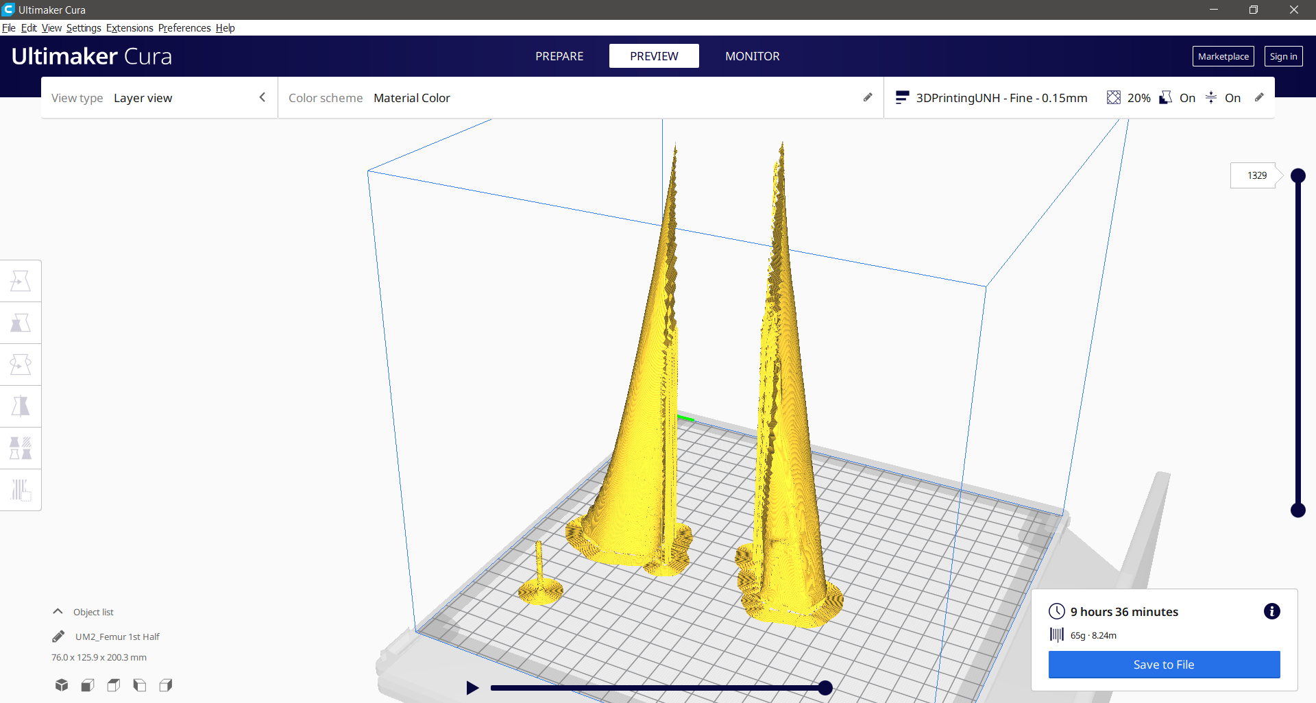This screenshot has height=703, width=1316.
Task: Play the layer path simulation
Action: tap(472, 687)
